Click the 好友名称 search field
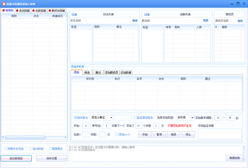The image size is (248, 168). point(106,21)
